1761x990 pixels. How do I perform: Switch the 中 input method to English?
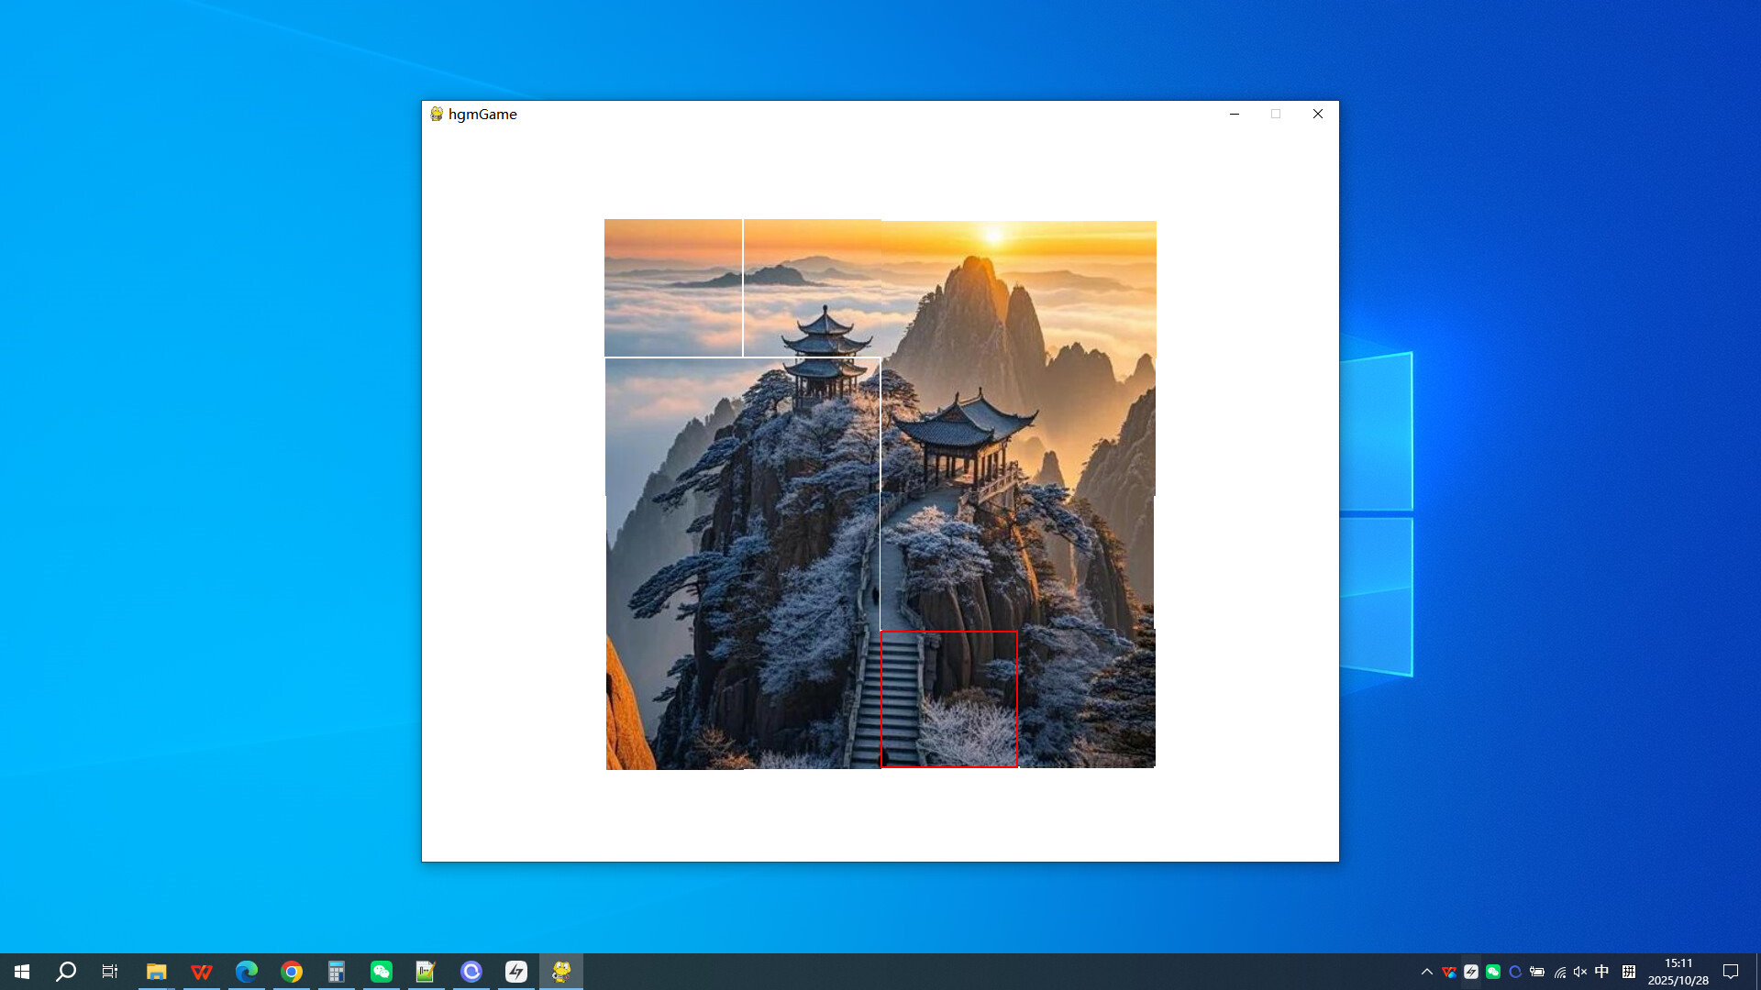pyautogui.click(x=1600, y=971)
